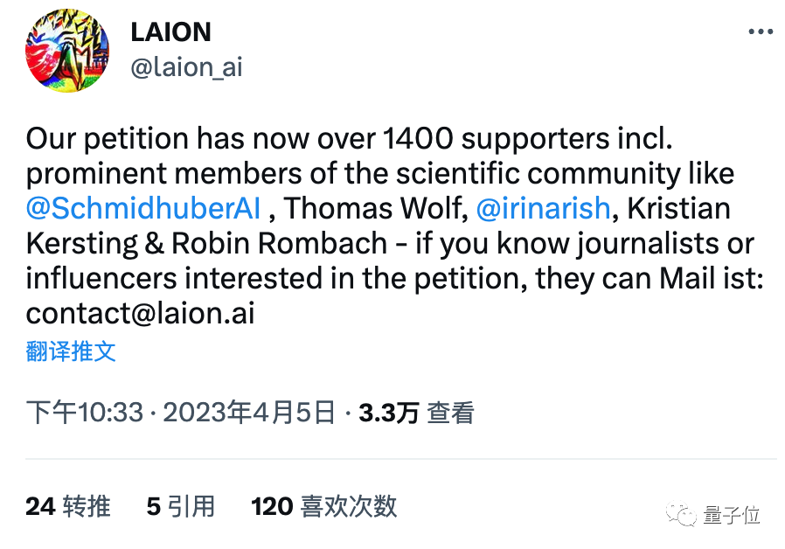Click the 2023年4月5日 date
Image resolution: width=785 pixels, height=549 pixels.
point(249,413)
